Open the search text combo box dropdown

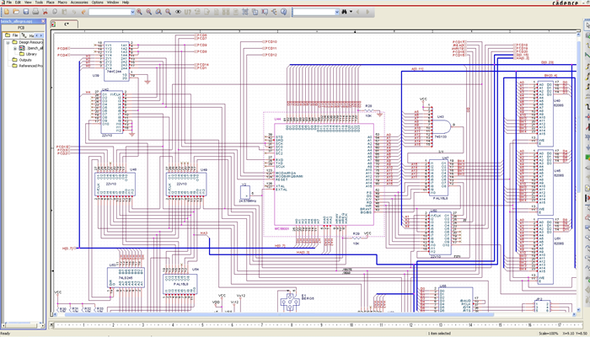click(x=337, y=12)
